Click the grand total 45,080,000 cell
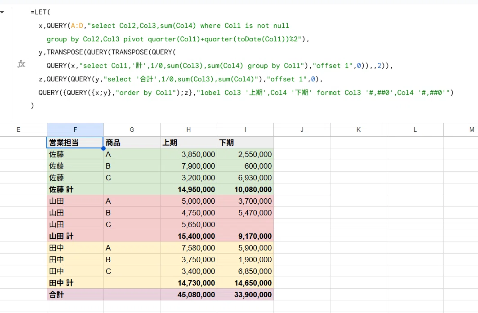Image resolution: width=478 pixels, height=313 pixels. pyautogui.click(x=189, y=295)
